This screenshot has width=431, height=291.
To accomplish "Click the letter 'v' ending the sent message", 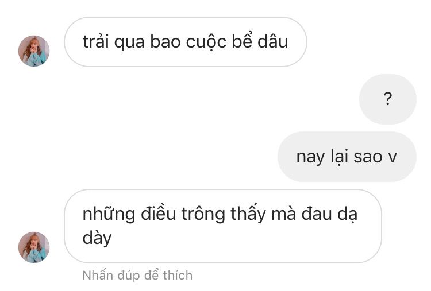I will (392, 157).
